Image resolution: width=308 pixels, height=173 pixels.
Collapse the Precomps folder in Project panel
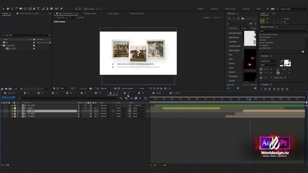[2, 46]
